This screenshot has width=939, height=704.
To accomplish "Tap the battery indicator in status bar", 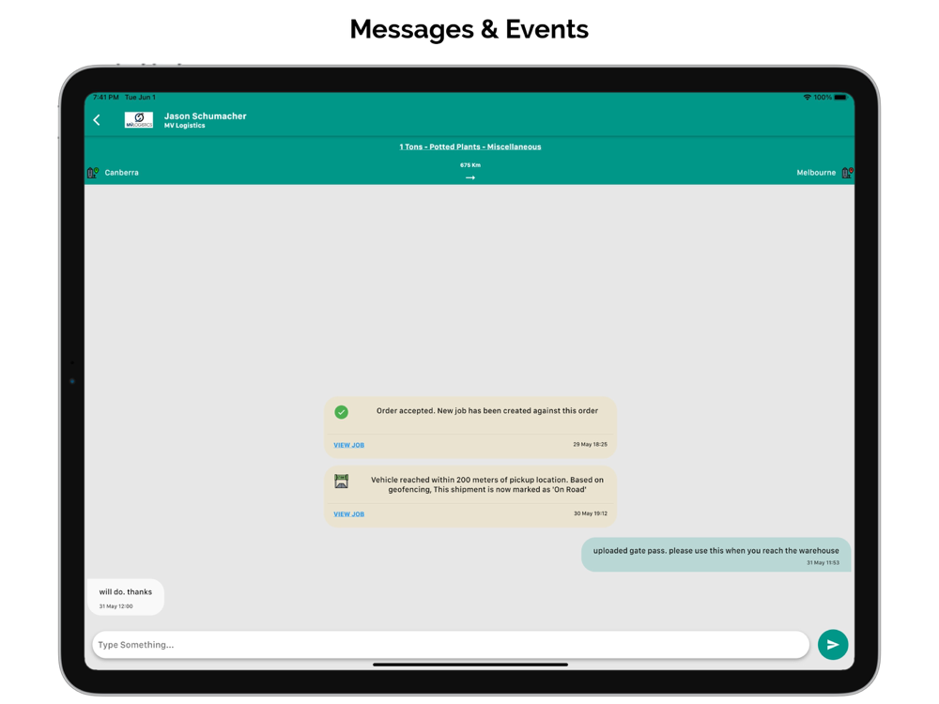I will point(840,97).
